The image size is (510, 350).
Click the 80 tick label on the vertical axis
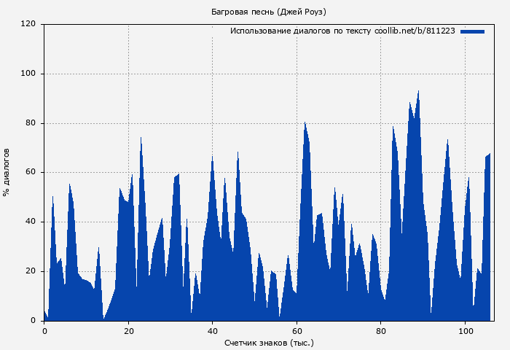(x=31, y=123)
